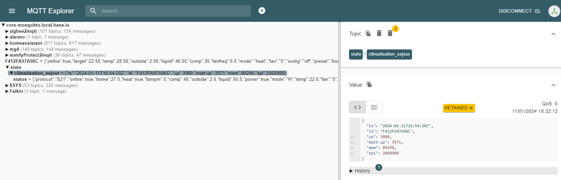
Task: Copy the value to clipboard
Action: click(369, 85)
